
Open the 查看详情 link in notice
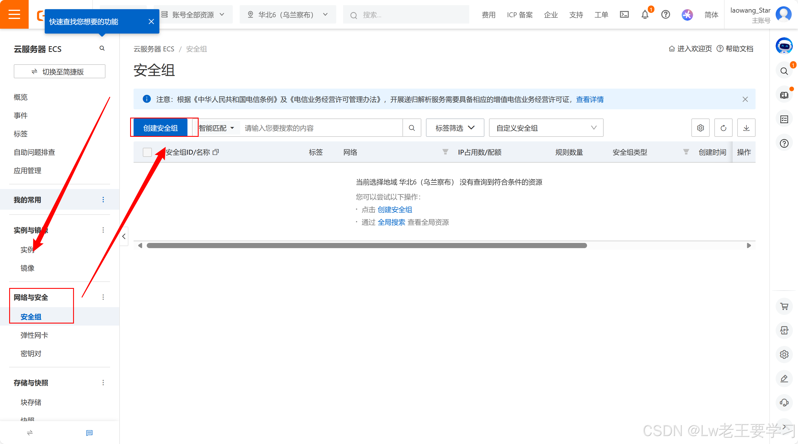point(590,99)
